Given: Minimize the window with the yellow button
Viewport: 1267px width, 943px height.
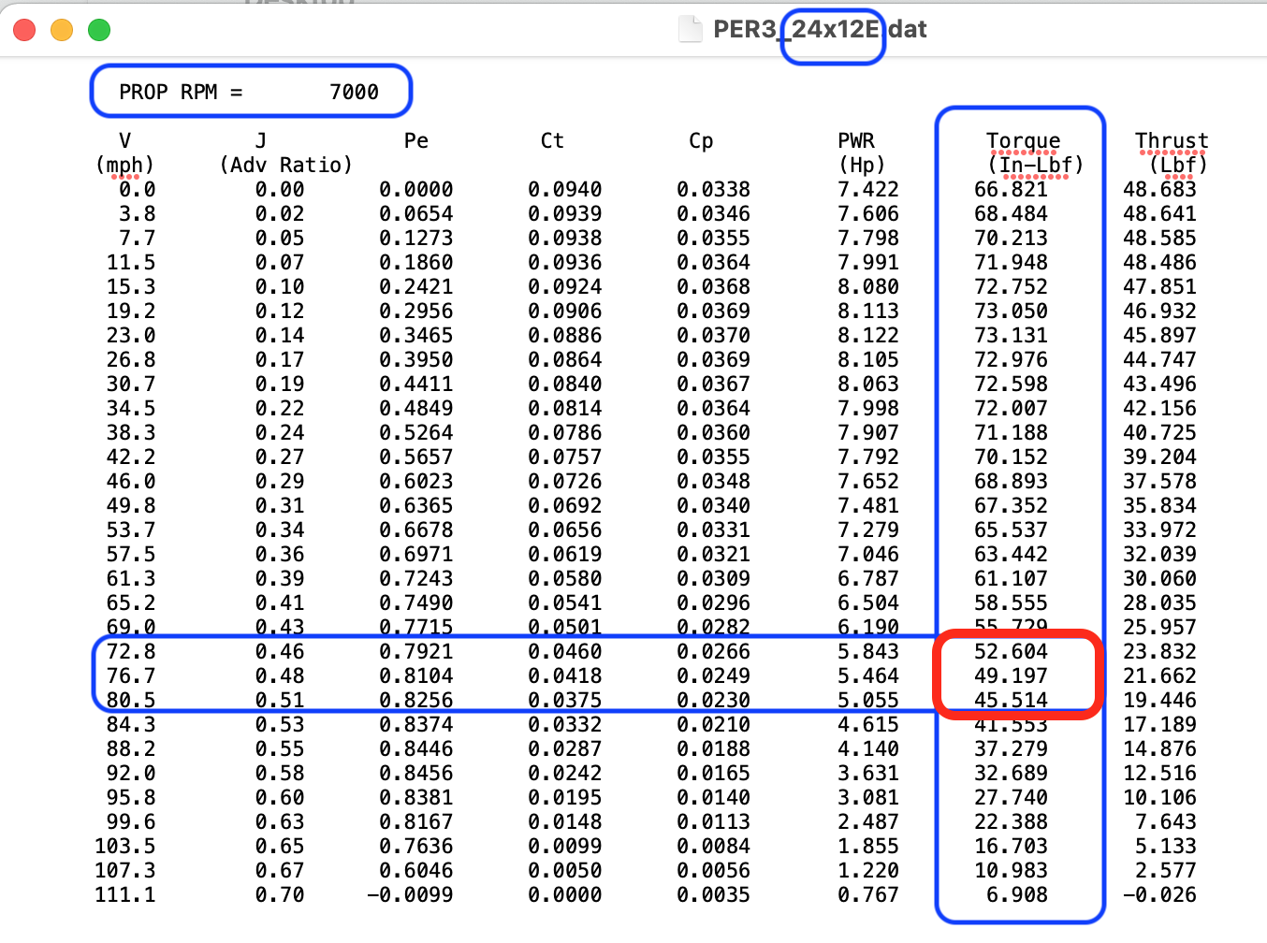Looking at the screenshot, I should (x=62, y=30).
